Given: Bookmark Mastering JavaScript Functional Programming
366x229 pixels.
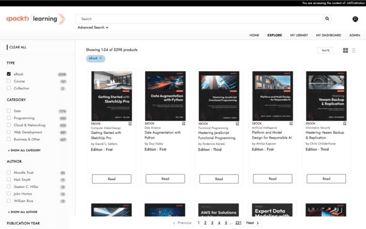Looking at the screenshot, I should (x=237, y=123).
